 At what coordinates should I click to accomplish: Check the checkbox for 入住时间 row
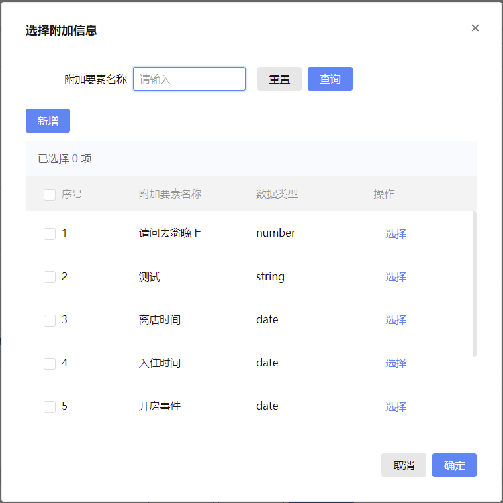[50, 363]
